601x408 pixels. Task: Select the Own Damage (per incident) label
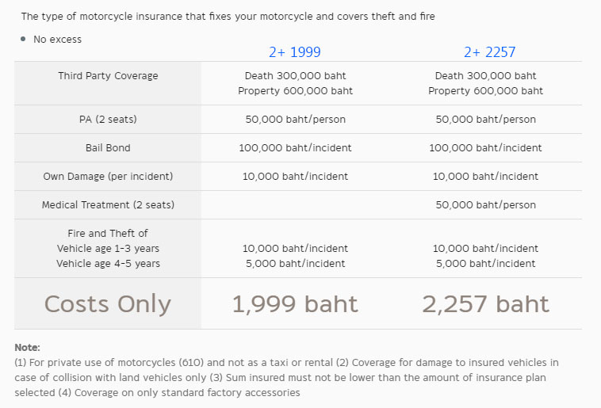click(x=108, y=176)
